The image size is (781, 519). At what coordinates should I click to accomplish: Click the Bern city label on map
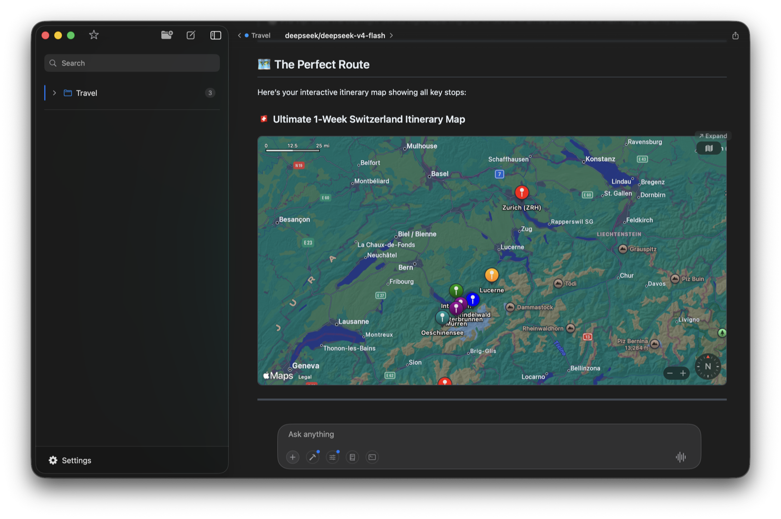click(x=406, y=268)
